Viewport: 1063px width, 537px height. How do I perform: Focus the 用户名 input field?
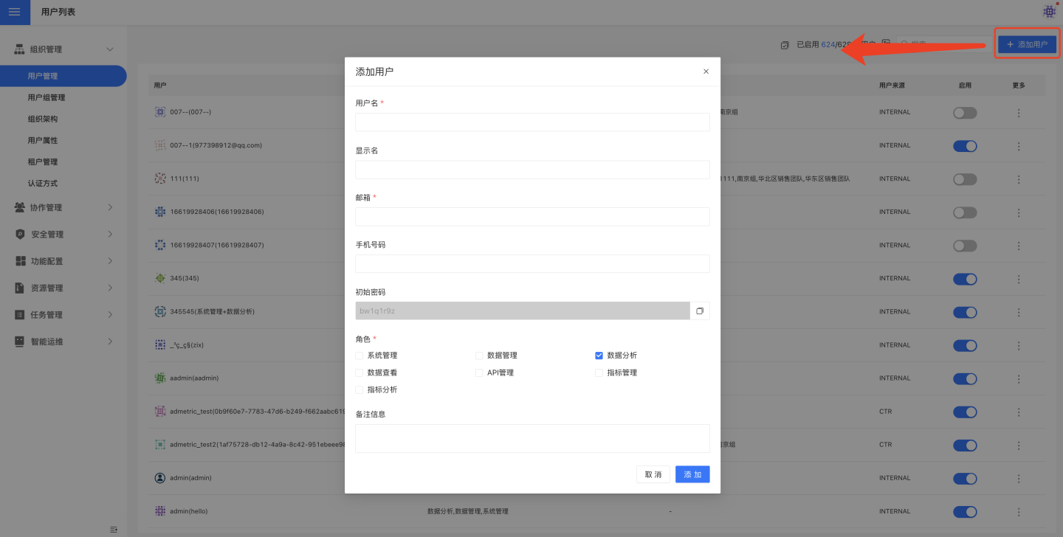532,122
